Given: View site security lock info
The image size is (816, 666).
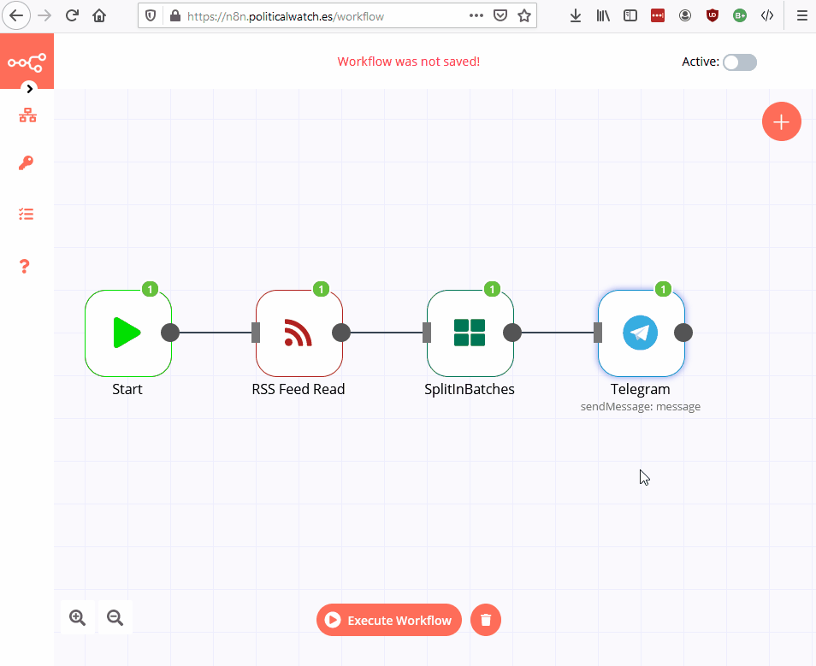Looking at the screenshot, I should point(175,16).
